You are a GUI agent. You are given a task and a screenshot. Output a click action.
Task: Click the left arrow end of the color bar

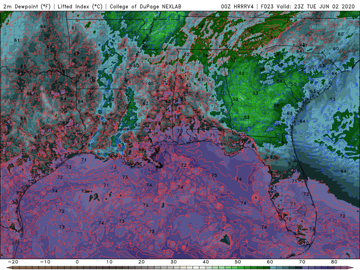click(9, 268)
